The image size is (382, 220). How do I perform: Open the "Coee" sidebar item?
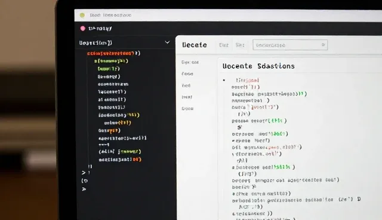coord(187,74)
